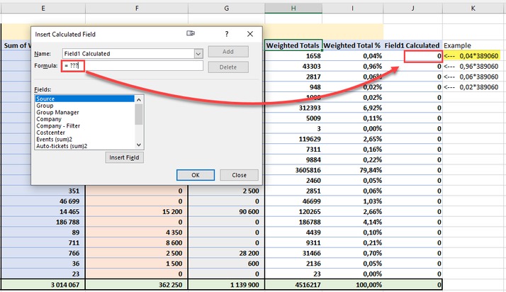The image size is (506, 292).
Task: Click percentage cell 2,65%
Action: click(x=353, y=139)
